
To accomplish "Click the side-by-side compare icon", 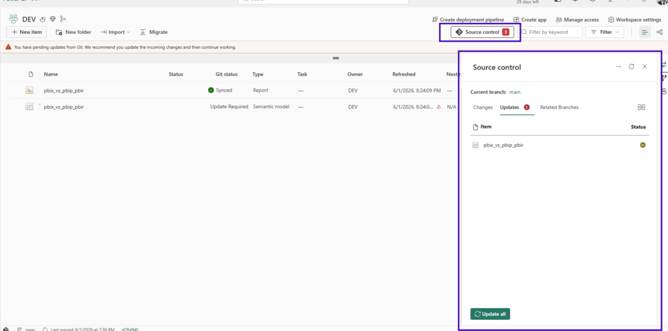I will (641, 108).
